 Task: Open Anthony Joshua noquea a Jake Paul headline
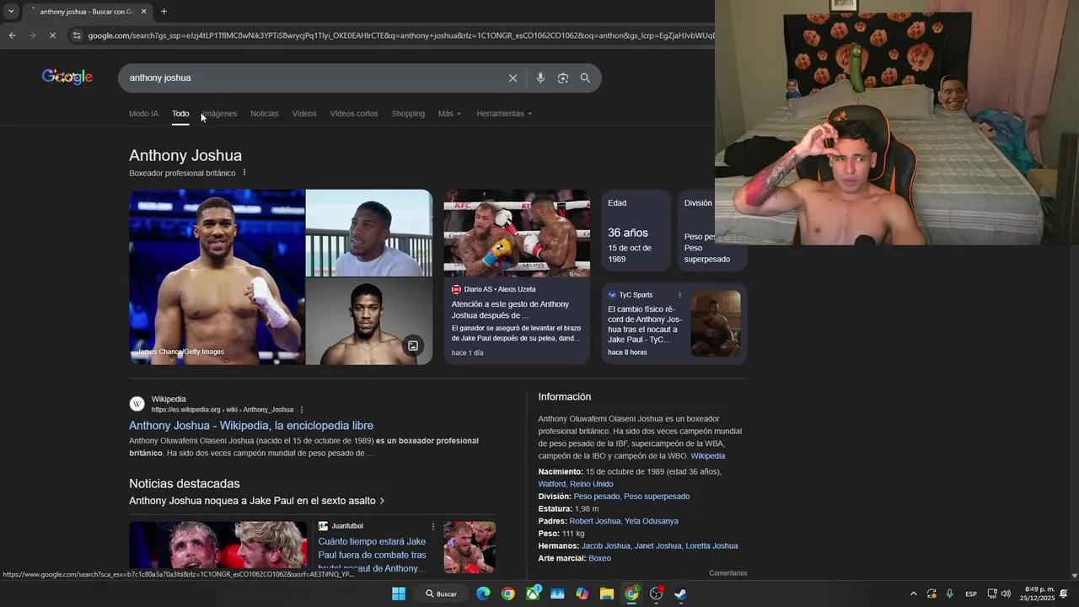click(256, 501)
